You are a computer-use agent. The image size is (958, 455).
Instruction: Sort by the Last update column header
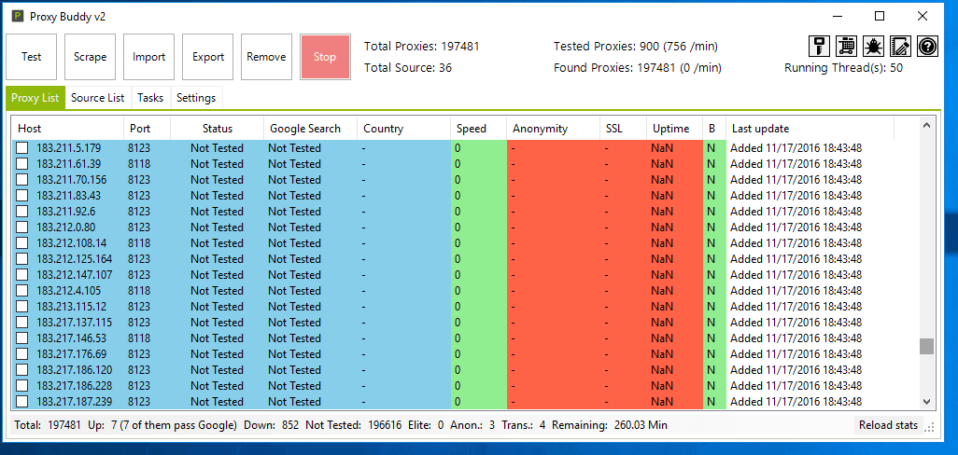810,129
